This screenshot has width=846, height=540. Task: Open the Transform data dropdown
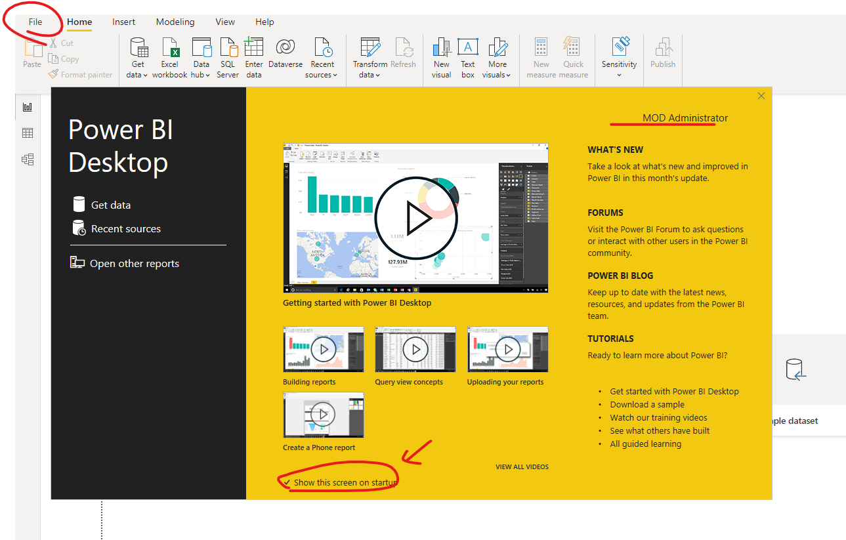click(x=370, y=58)
